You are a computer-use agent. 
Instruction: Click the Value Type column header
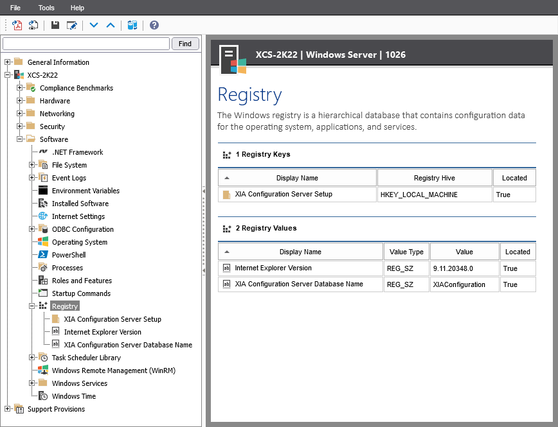click(406, 252)
